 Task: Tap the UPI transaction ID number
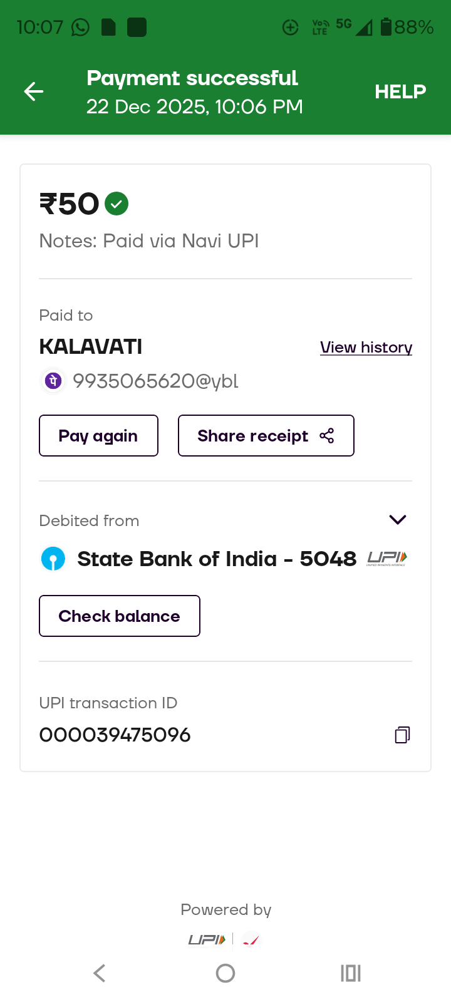pos(115,735)
